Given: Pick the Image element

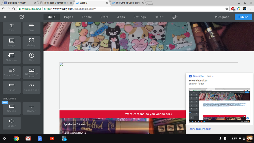Looking at the screenshot, I should [11, 42].
